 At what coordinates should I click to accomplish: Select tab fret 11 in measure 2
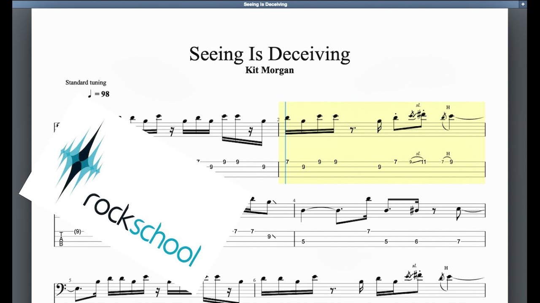point(423,162)
